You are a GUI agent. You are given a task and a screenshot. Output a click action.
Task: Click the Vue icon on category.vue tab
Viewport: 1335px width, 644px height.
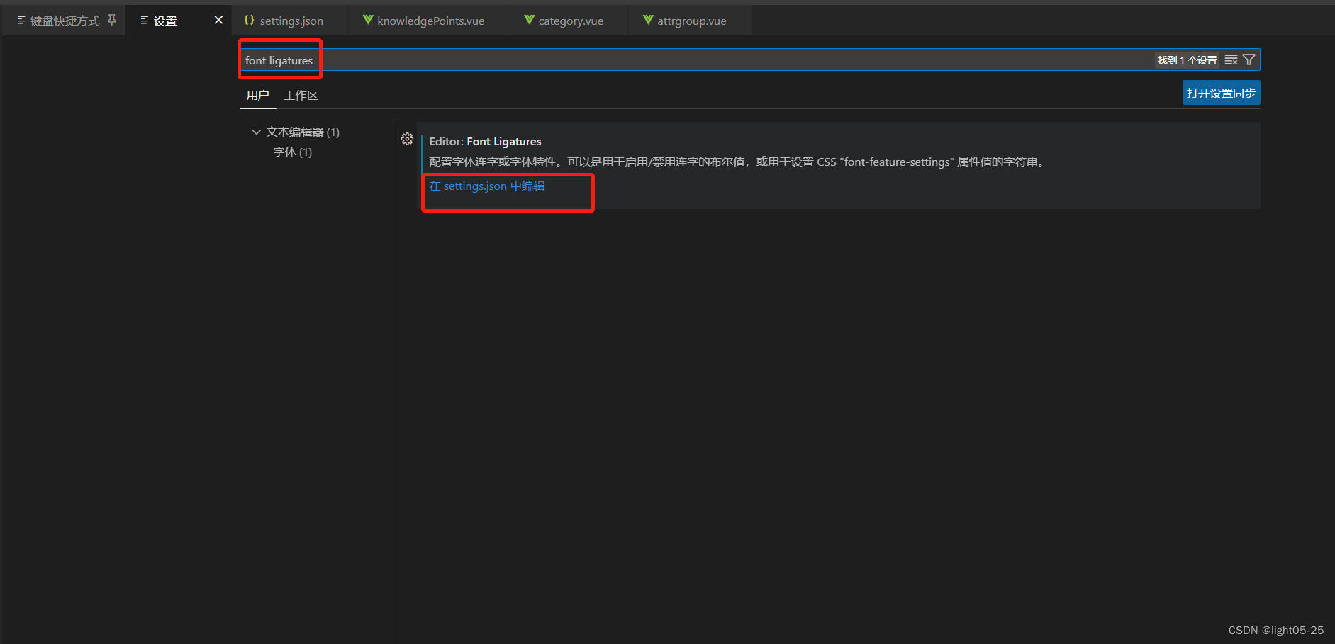(x=528, y=20)
